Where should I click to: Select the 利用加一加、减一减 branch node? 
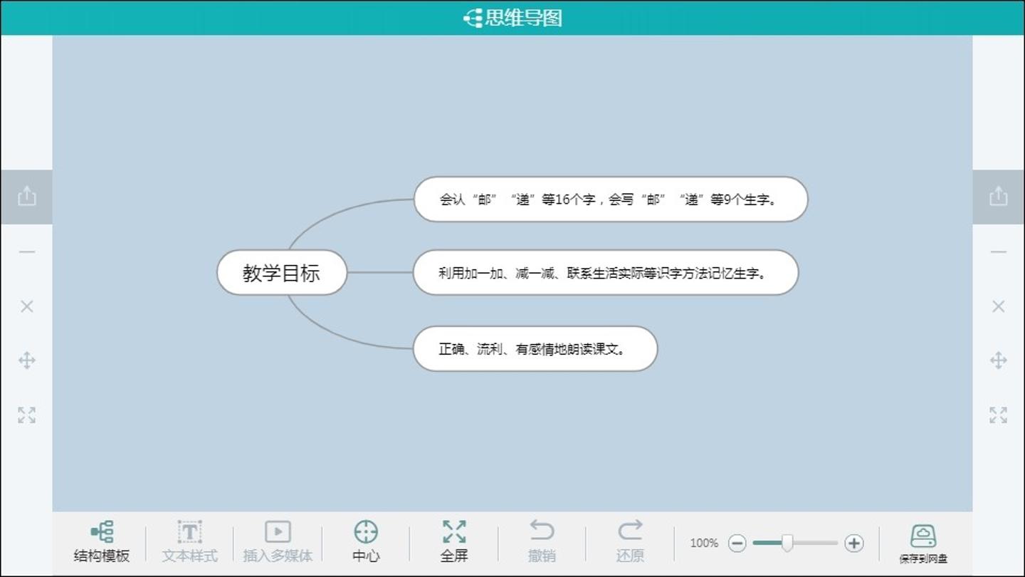pyautogui.click(x=605, y=273)
